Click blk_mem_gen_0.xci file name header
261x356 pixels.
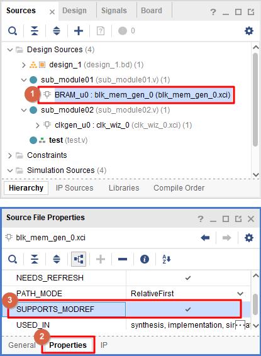point(50,238)
